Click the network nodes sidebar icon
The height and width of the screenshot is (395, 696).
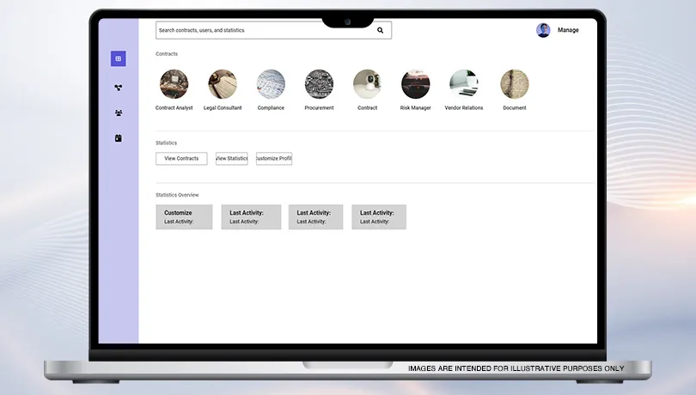119,87
